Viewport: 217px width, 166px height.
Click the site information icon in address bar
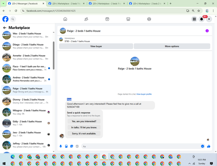[23, 11]
